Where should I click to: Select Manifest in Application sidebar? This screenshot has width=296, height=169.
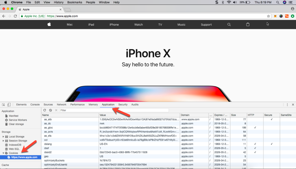[14, 116]
